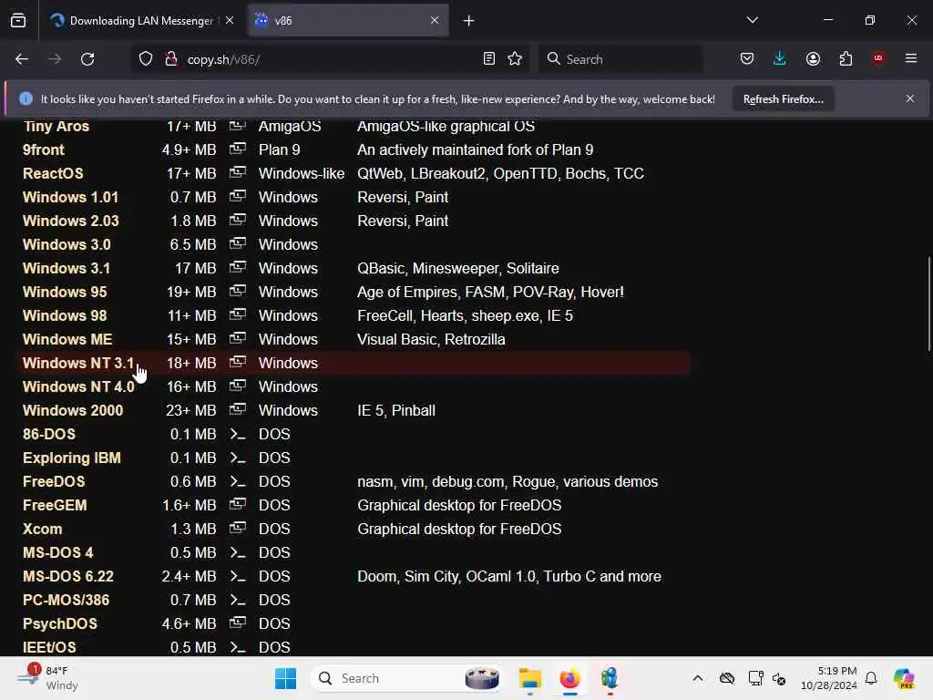
Task: Click terminal icon in MS-DOS 6.22 row
Action: 238,576
